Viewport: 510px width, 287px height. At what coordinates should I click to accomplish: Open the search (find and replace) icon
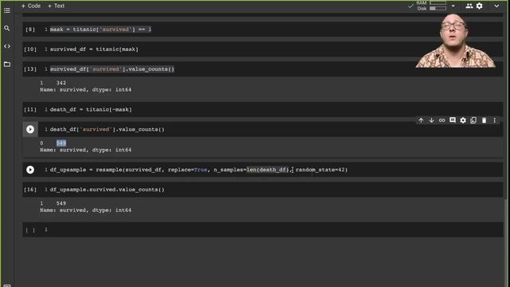click(7, 29)
